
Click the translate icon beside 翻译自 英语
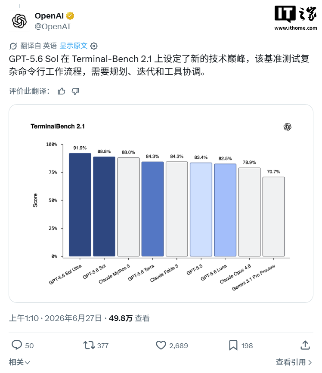pyautogui.click(x=13, y=46)
